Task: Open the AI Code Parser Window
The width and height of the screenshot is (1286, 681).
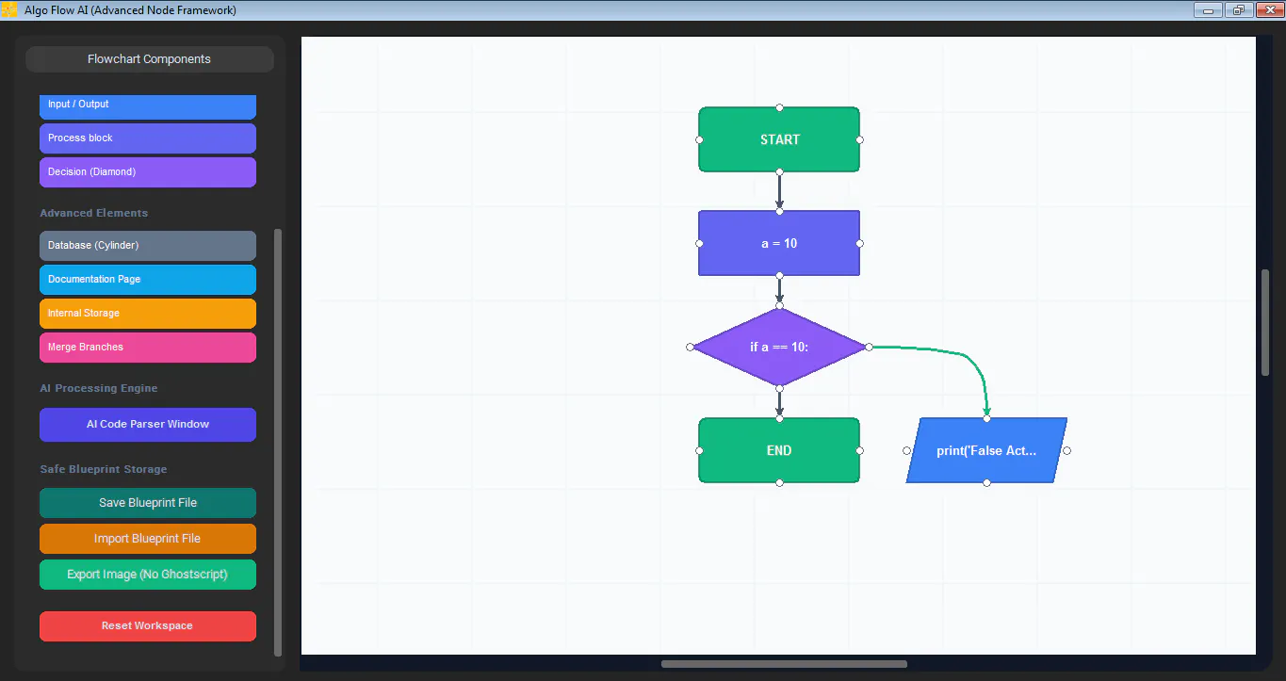Action: click(x=148, y=425)
